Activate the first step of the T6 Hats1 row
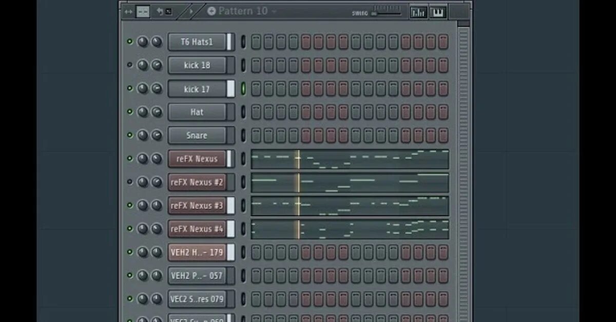Image resolution: width=616 pixels, height=322 pixels. 256,42
